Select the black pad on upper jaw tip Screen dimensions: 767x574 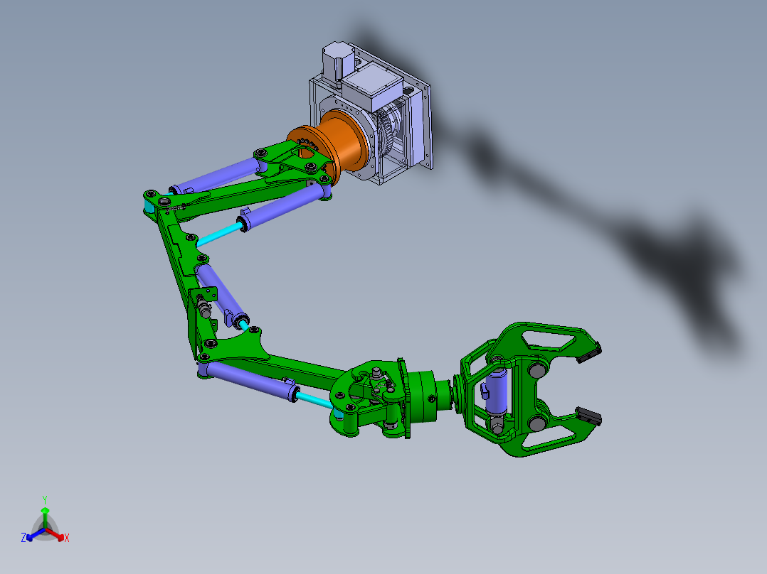(589, 352)
